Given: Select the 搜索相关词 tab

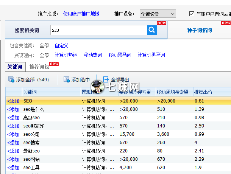Looking at the screenshot, I should tap(27, 30).
